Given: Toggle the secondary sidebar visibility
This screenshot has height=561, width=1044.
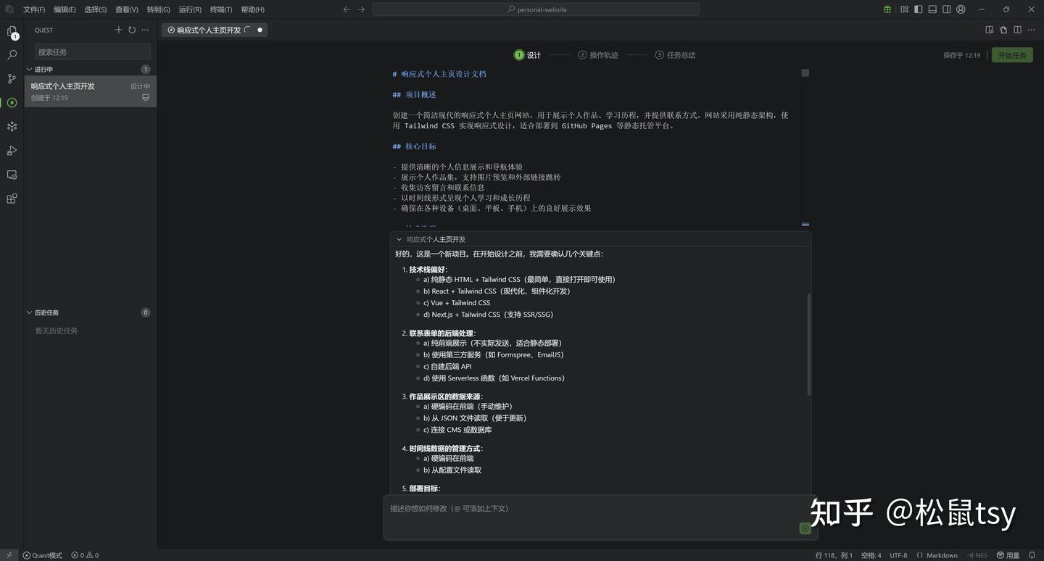Looking at the screenshot, I should pos(945,9).
